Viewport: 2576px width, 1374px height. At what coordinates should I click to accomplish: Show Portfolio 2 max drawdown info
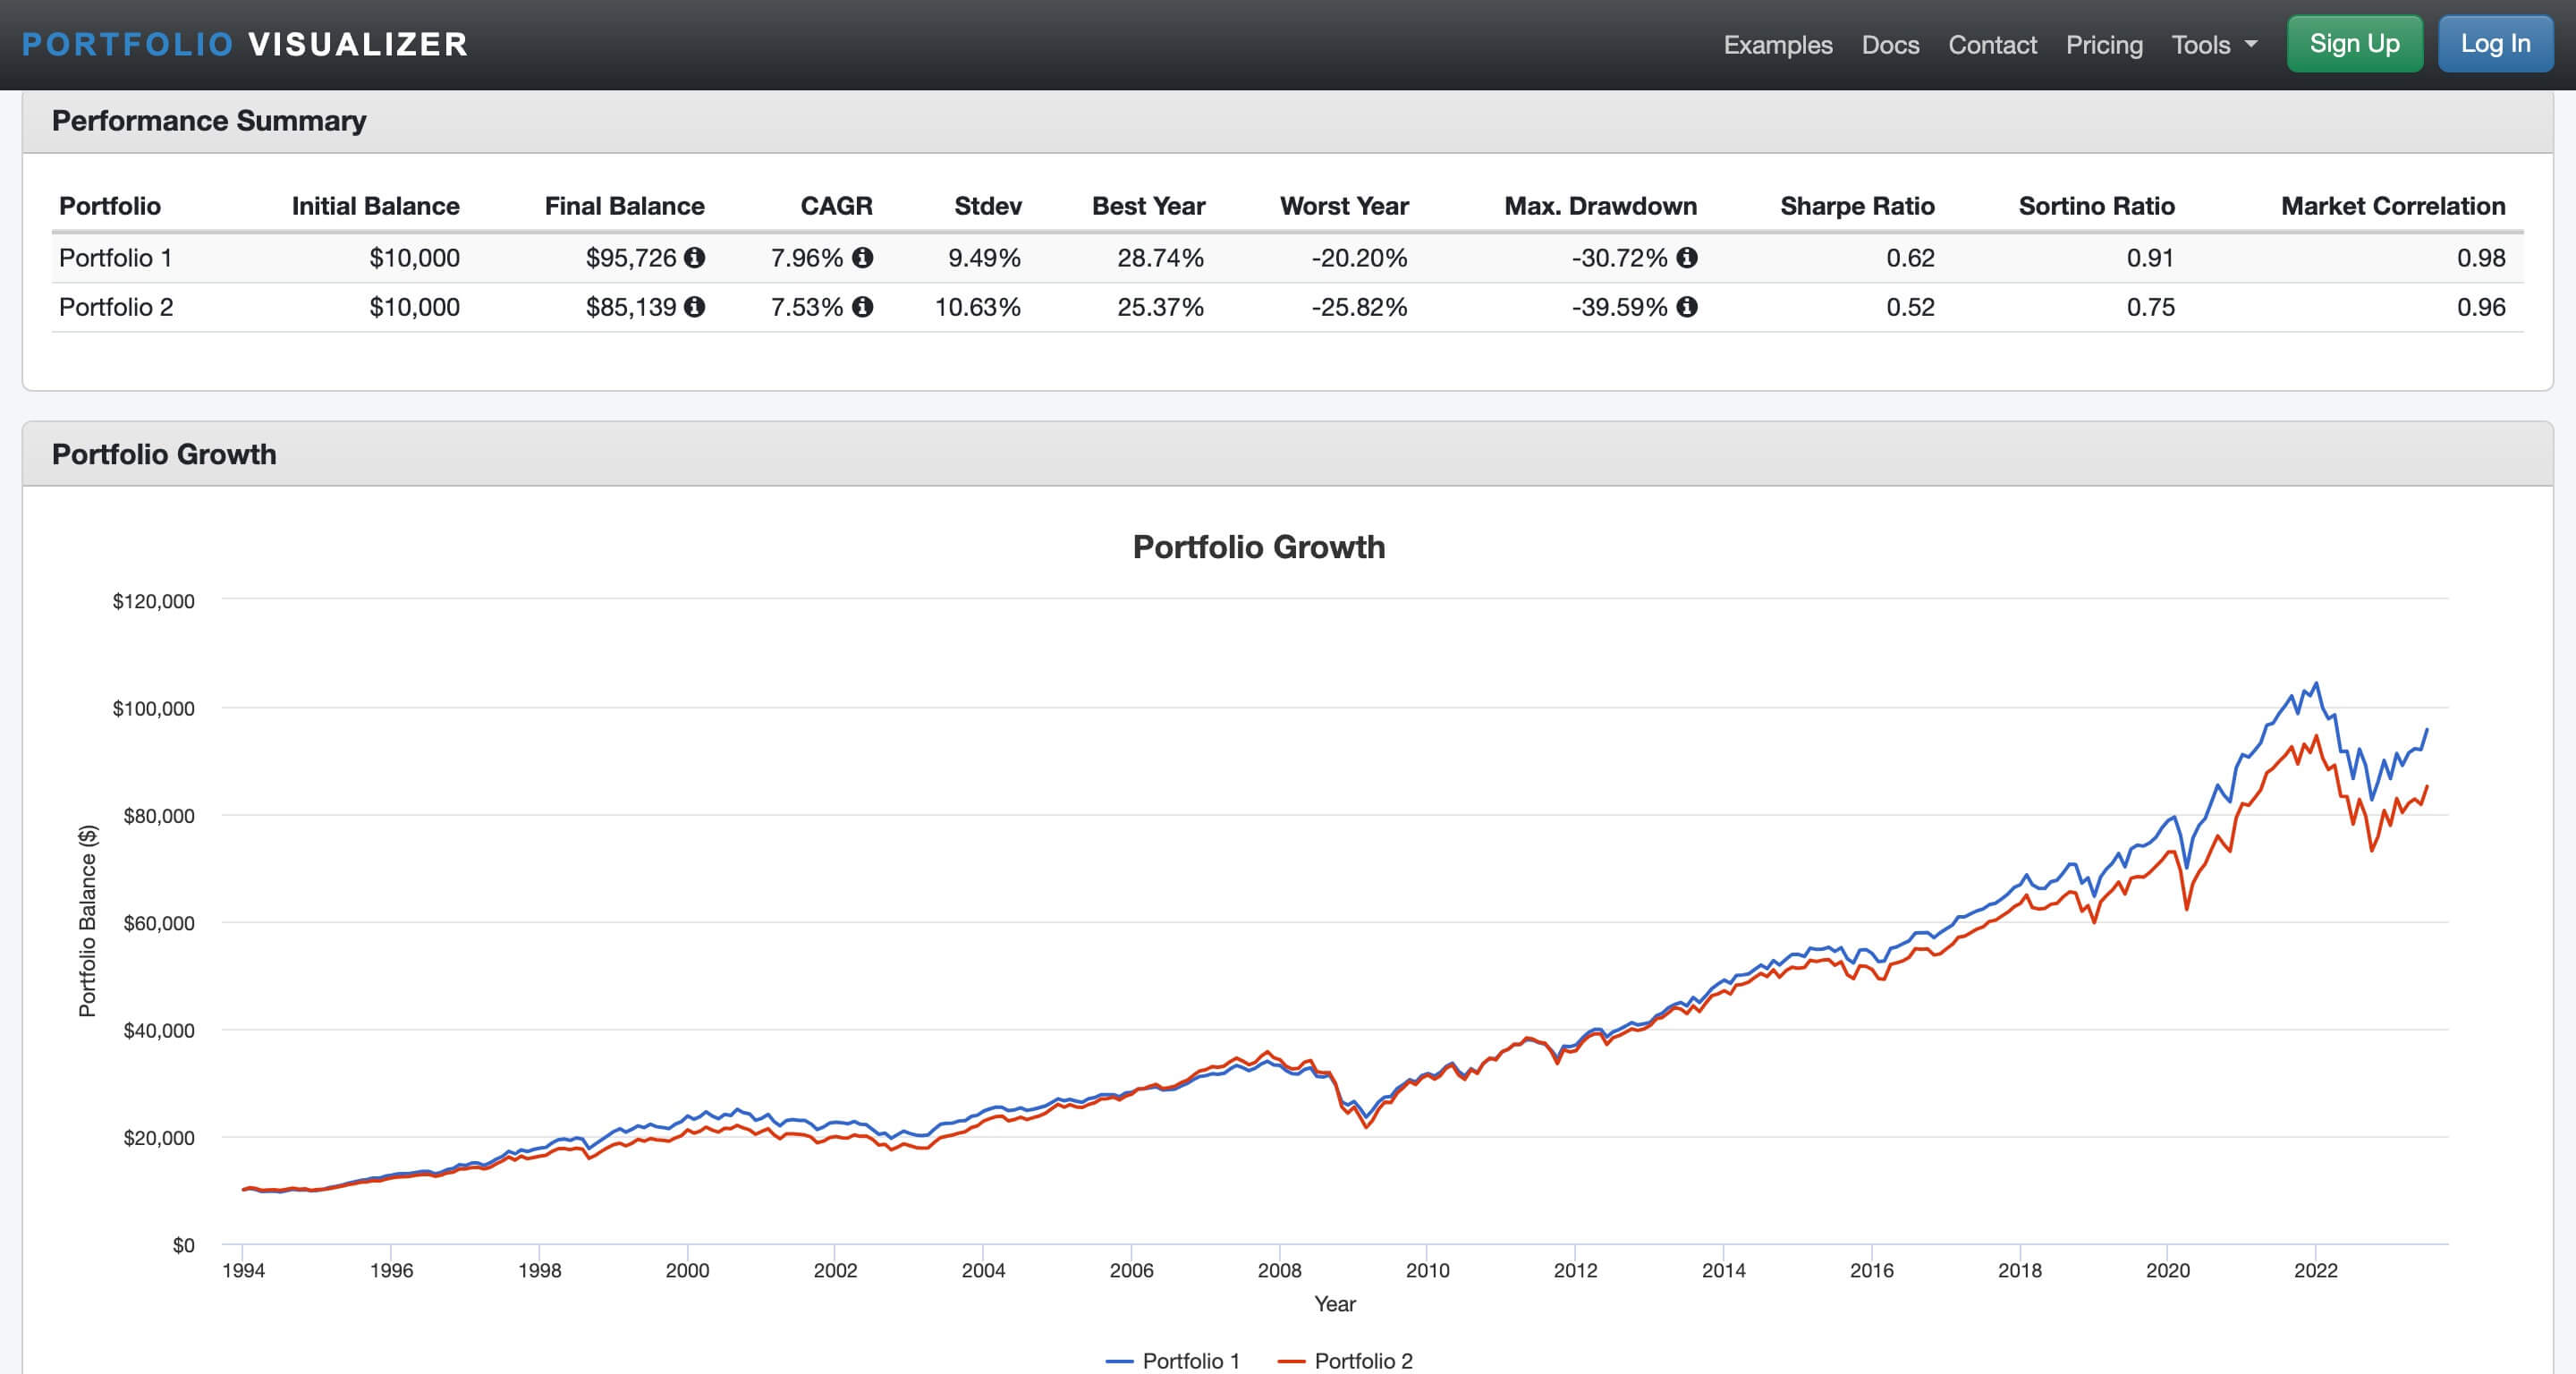pyautogui.click(x=1686, y=307)
